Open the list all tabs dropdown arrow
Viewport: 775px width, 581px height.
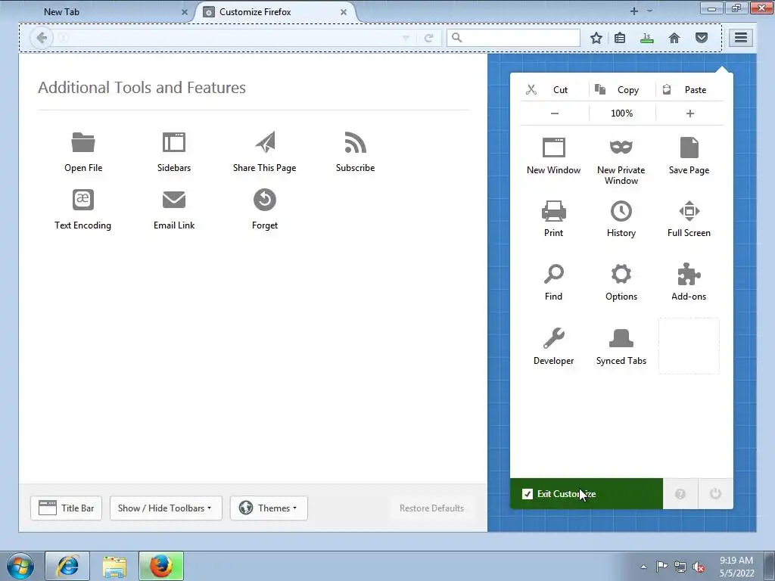[650, 11]
